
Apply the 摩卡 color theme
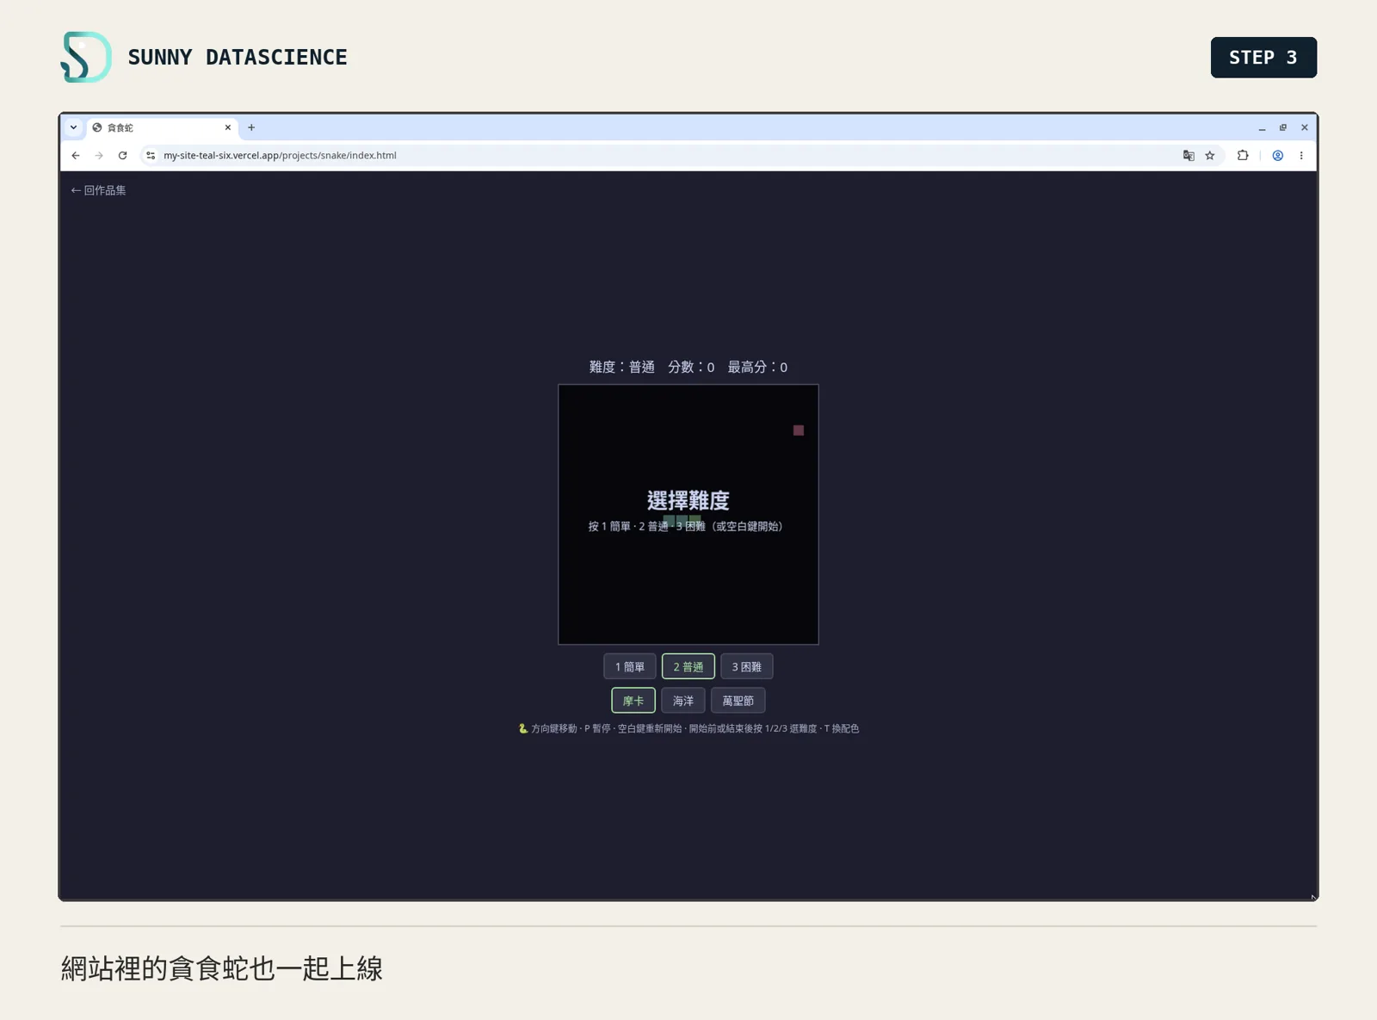click(633, 701)
